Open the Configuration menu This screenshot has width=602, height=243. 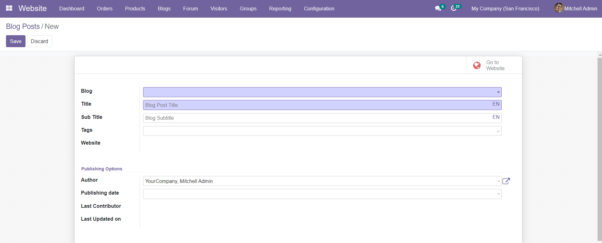(319, 8)
